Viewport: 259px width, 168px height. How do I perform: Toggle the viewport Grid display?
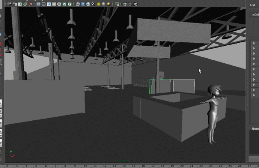point(39,4)
